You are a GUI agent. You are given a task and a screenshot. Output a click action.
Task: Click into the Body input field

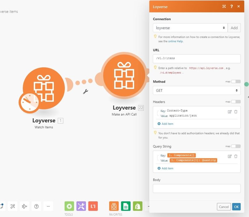196,188
